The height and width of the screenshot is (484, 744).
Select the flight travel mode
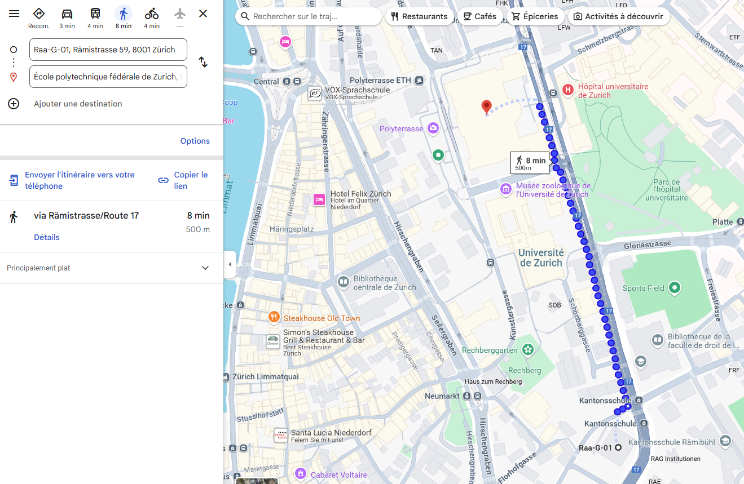point(180,18)
